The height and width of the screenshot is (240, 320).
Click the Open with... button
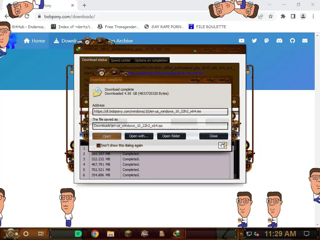[139, 136]
